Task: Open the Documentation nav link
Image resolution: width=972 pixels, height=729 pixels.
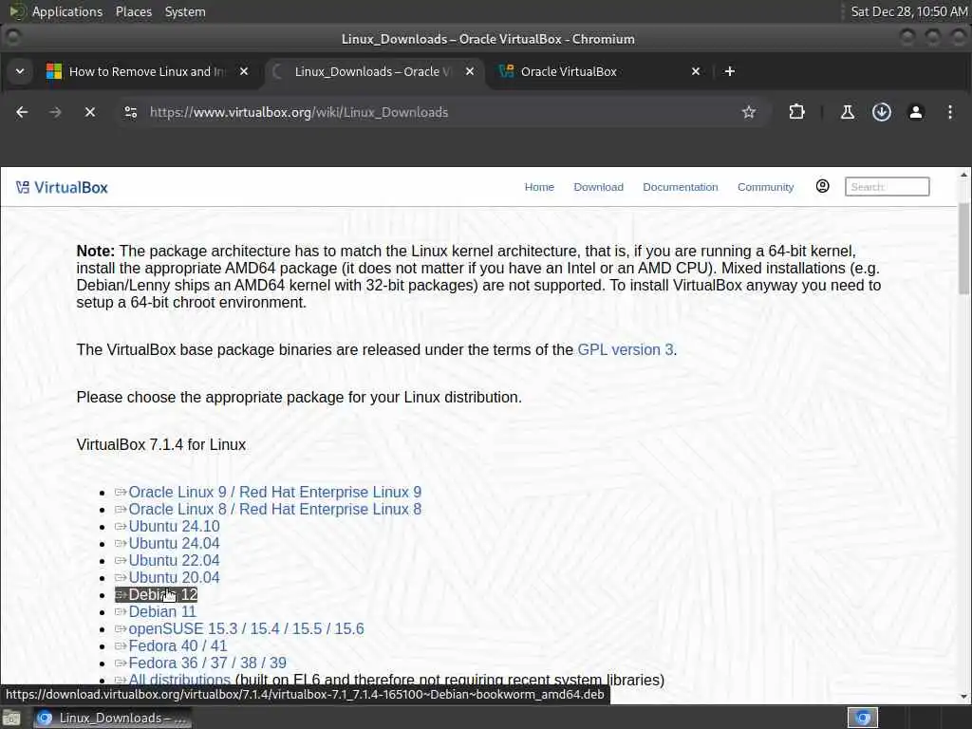Action: click(x=680, y=187)
